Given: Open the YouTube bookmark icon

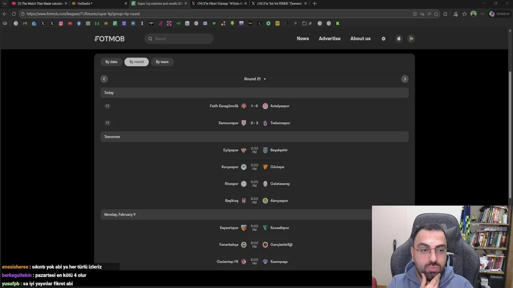Looking at the screenshot, I should [x=70, y=23].
